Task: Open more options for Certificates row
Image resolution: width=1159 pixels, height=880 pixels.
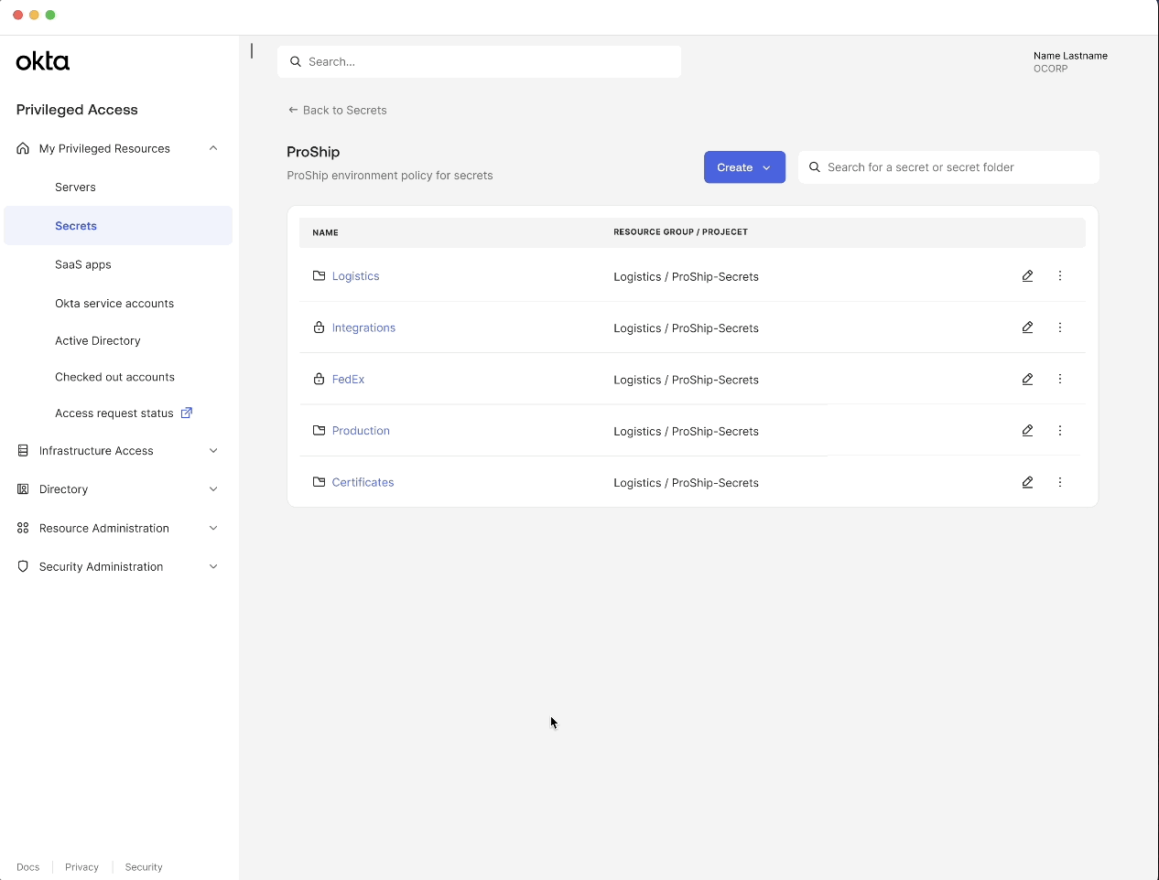Action: click(1060, 482)
